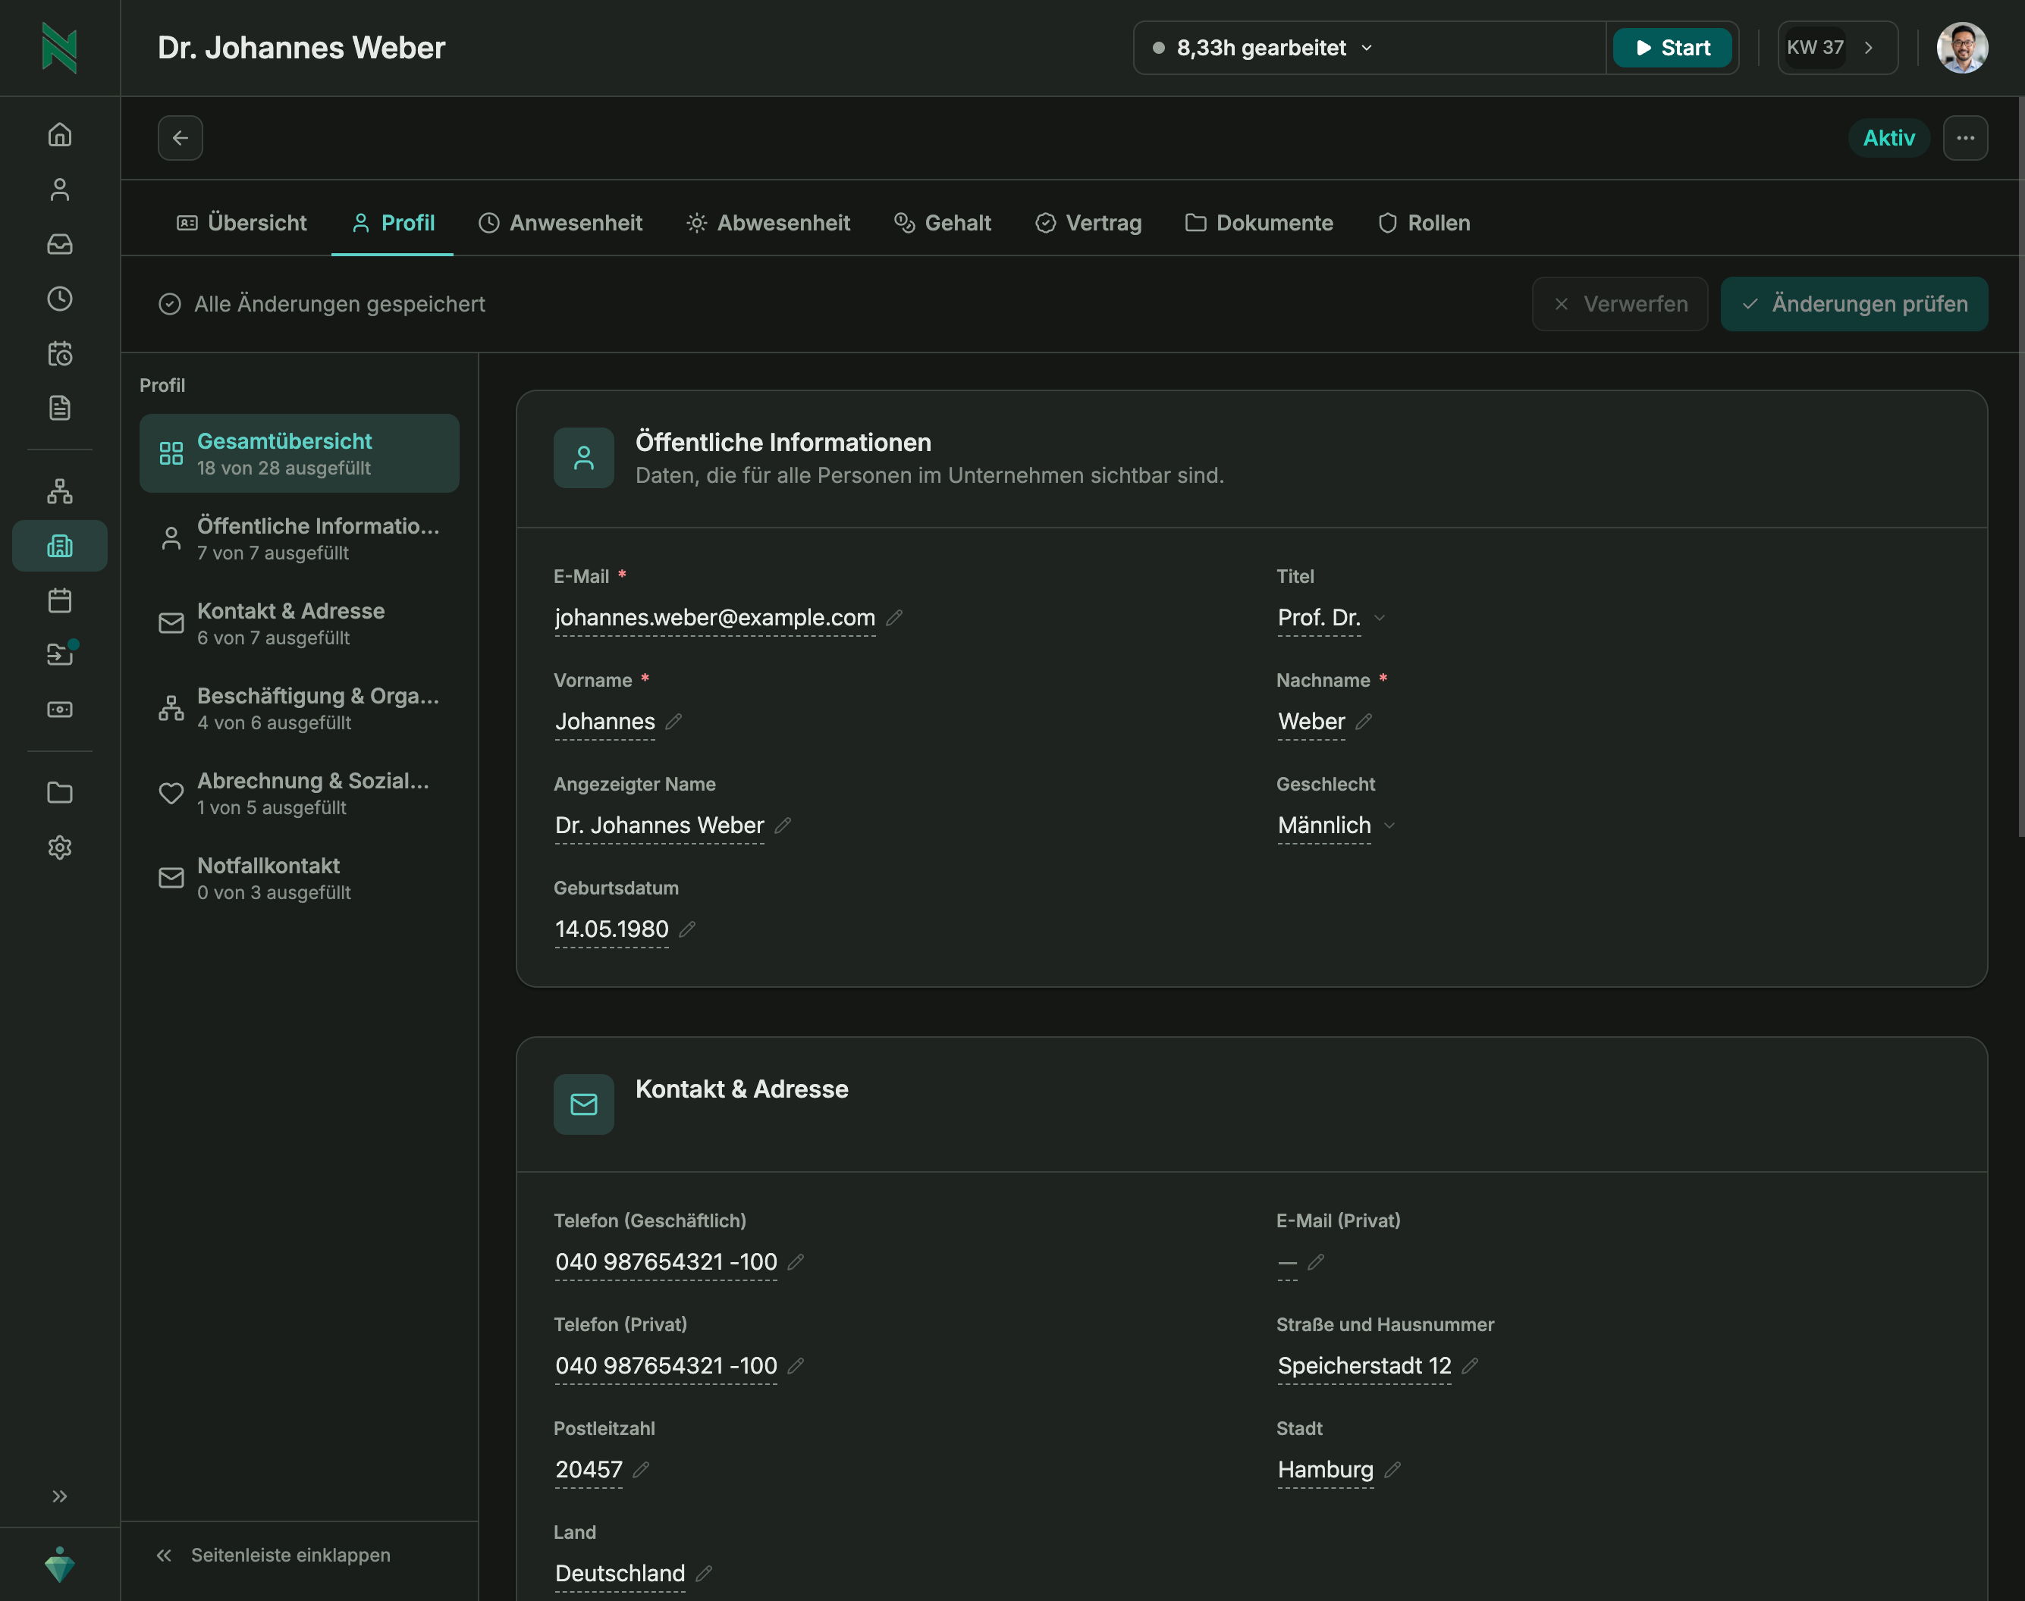Select Abrechnung & Sozialversicherung section
This screenshot has height=1601, width=2025.
[300, 793]
